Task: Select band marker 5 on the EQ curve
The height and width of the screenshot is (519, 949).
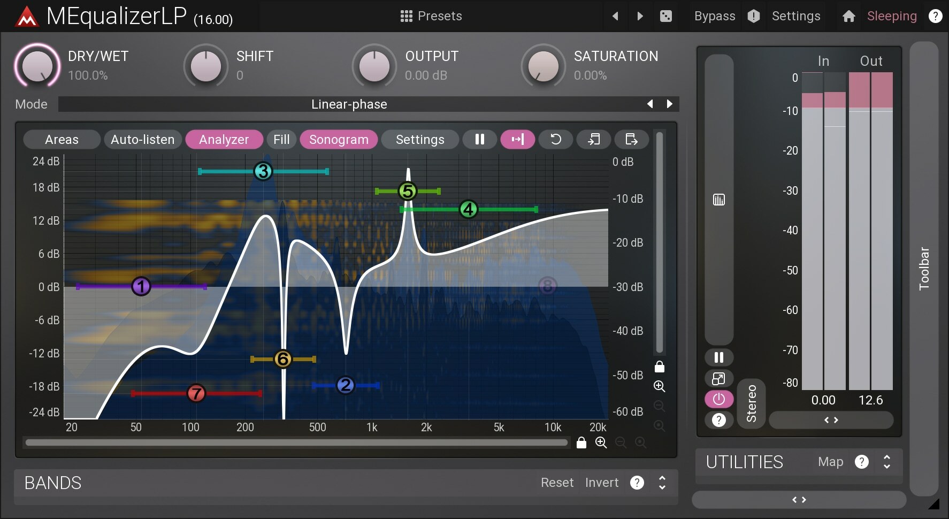Action: pyautogui.click(x=407, y=191)
